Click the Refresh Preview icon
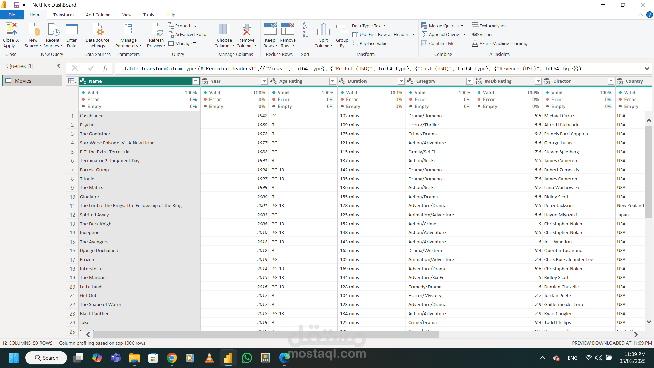 (156, 30)
